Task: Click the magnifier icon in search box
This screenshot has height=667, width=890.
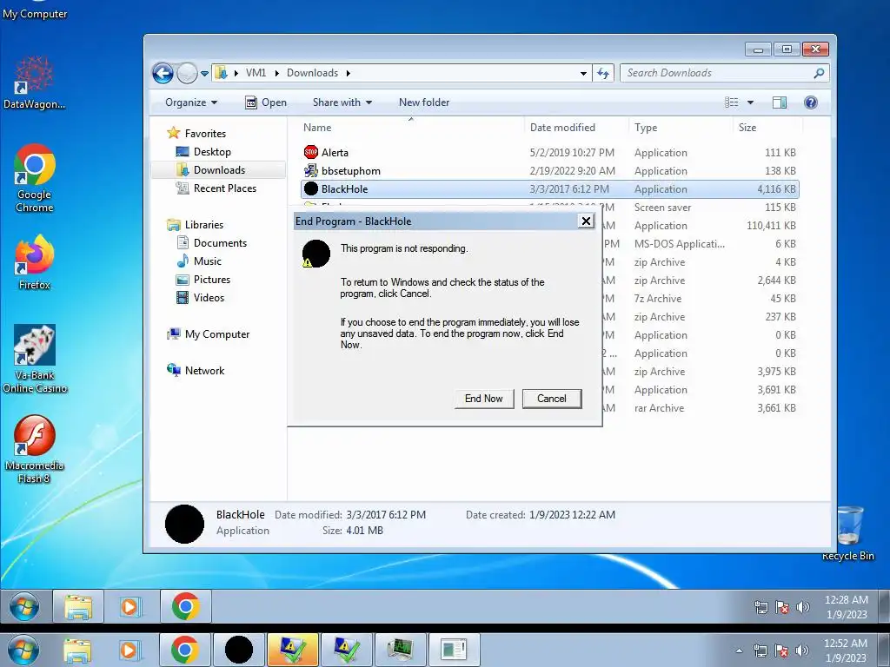Action: (x=819, y=73)
